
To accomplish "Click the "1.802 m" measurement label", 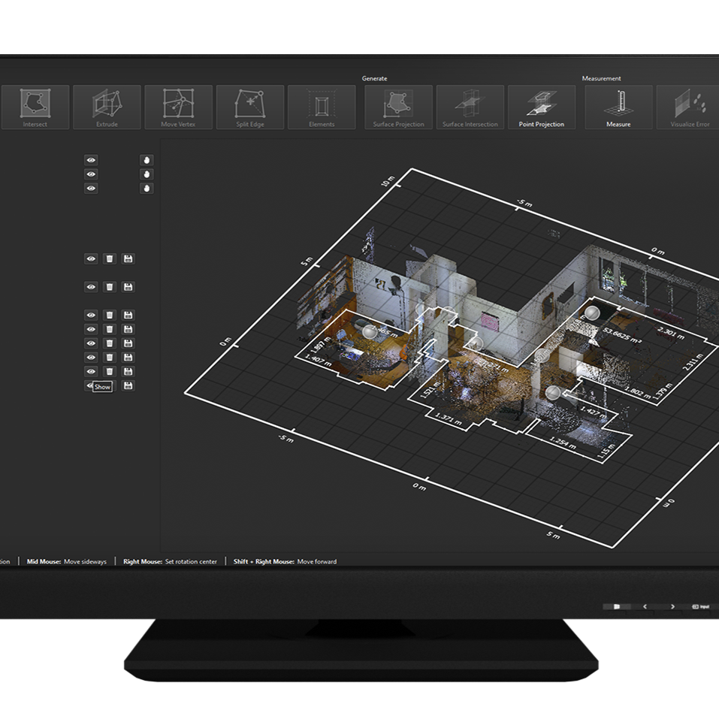I will point(639,393).
